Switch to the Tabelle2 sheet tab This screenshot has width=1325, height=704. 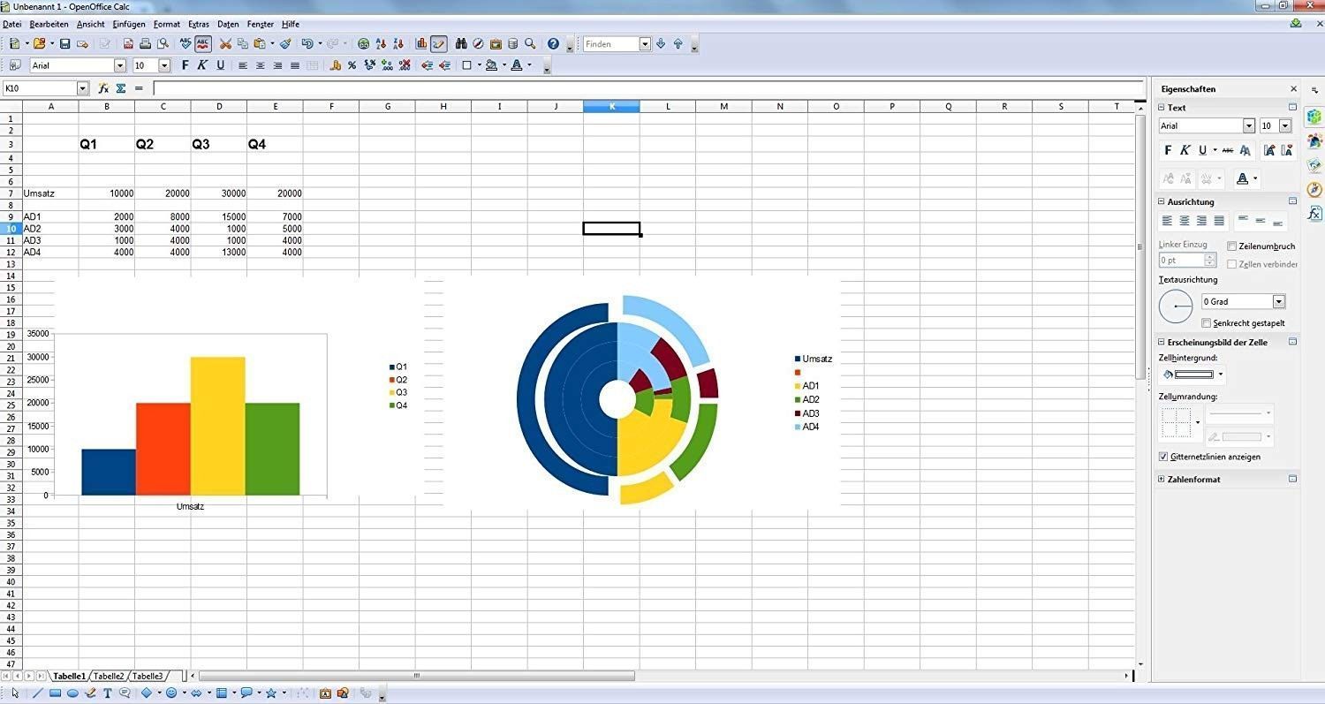109,676
